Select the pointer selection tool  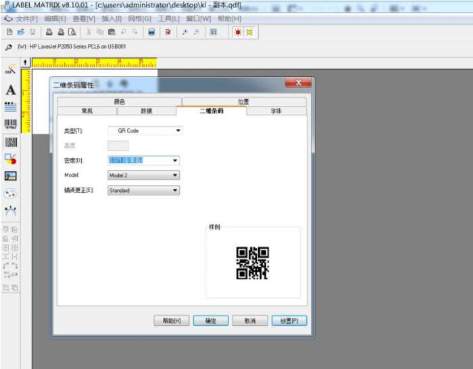coord(11,69)
